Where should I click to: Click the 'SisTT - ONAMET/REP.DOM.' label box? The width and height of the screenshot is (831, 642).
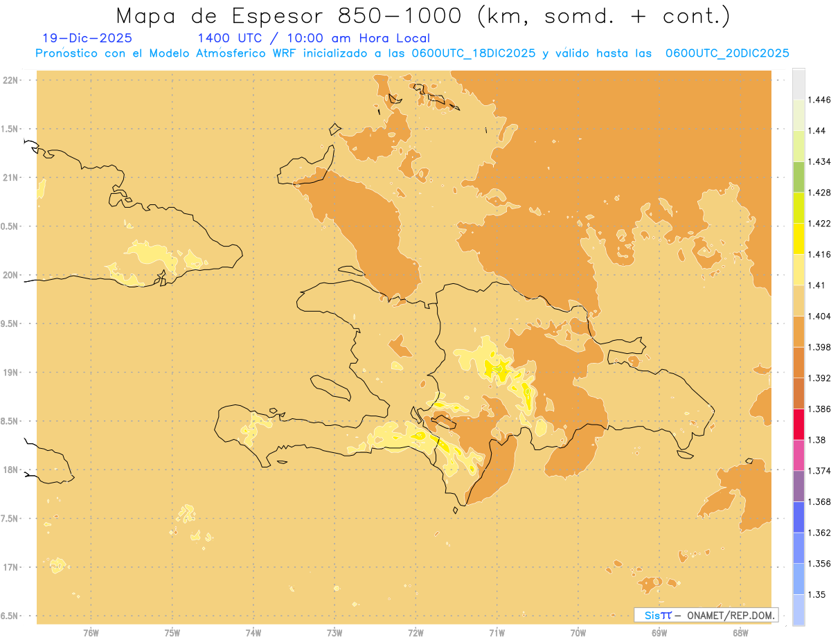706,615
